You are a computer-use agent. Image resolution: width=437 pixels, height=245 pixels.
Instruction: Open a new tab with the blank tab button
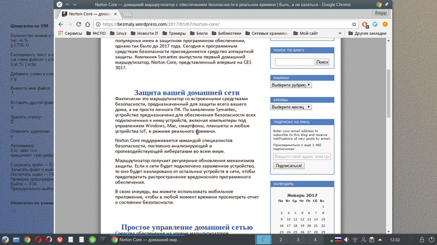[127, 14]
